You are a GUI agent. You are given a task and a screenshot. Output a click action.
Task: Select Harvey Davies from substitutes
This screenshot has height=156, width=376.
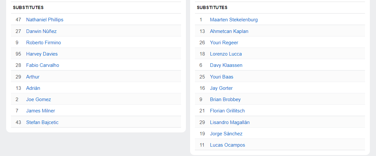(x=42, y=54)
